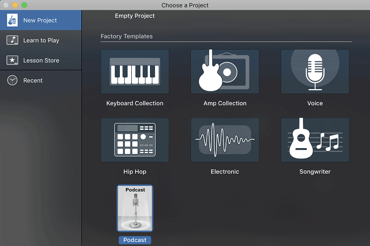
Task: Choose the Amp Collection guitar amp icon
Action: click(225, 71)
